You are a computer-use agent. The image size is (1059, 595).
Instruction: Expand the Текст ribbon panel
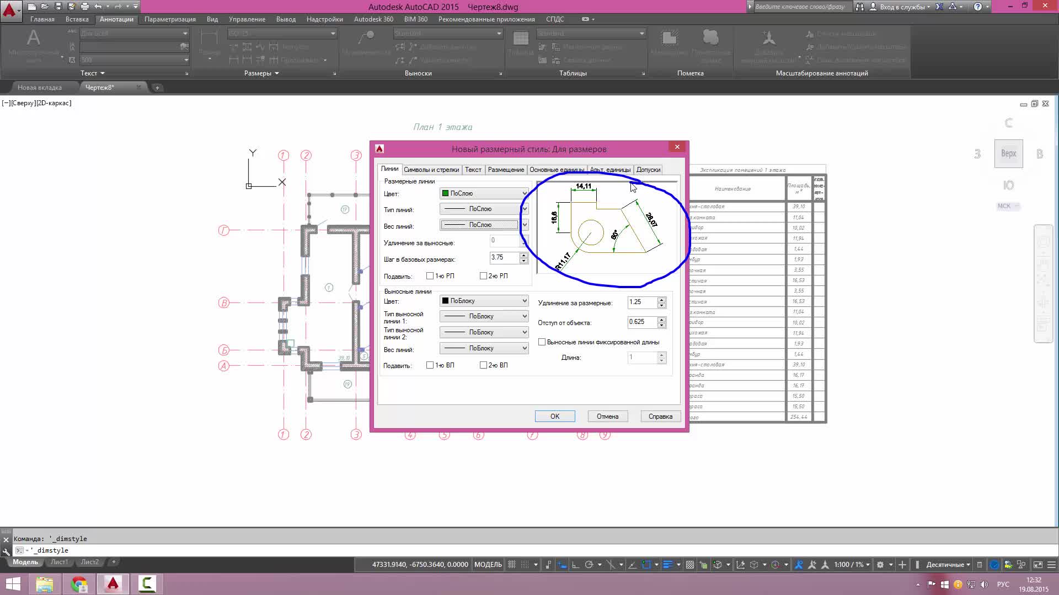click(93, 73)
